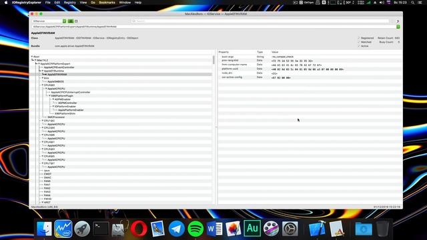Click the arrow icon right of search field
The height and width of the screenshot is (240, 427).
pos(398,21)
